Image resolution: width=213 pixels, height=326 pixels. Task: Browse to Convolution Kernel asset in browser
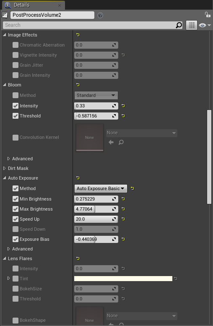click(121, 142)
